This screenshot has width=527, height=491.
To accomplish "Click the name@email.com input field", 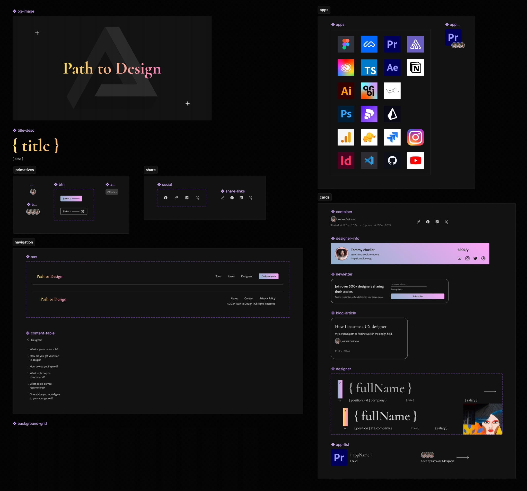I will point(409,284).
